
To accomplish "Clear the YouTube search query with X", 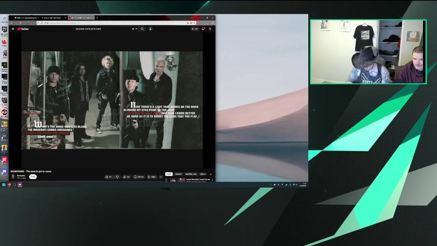I will point(136,29).
